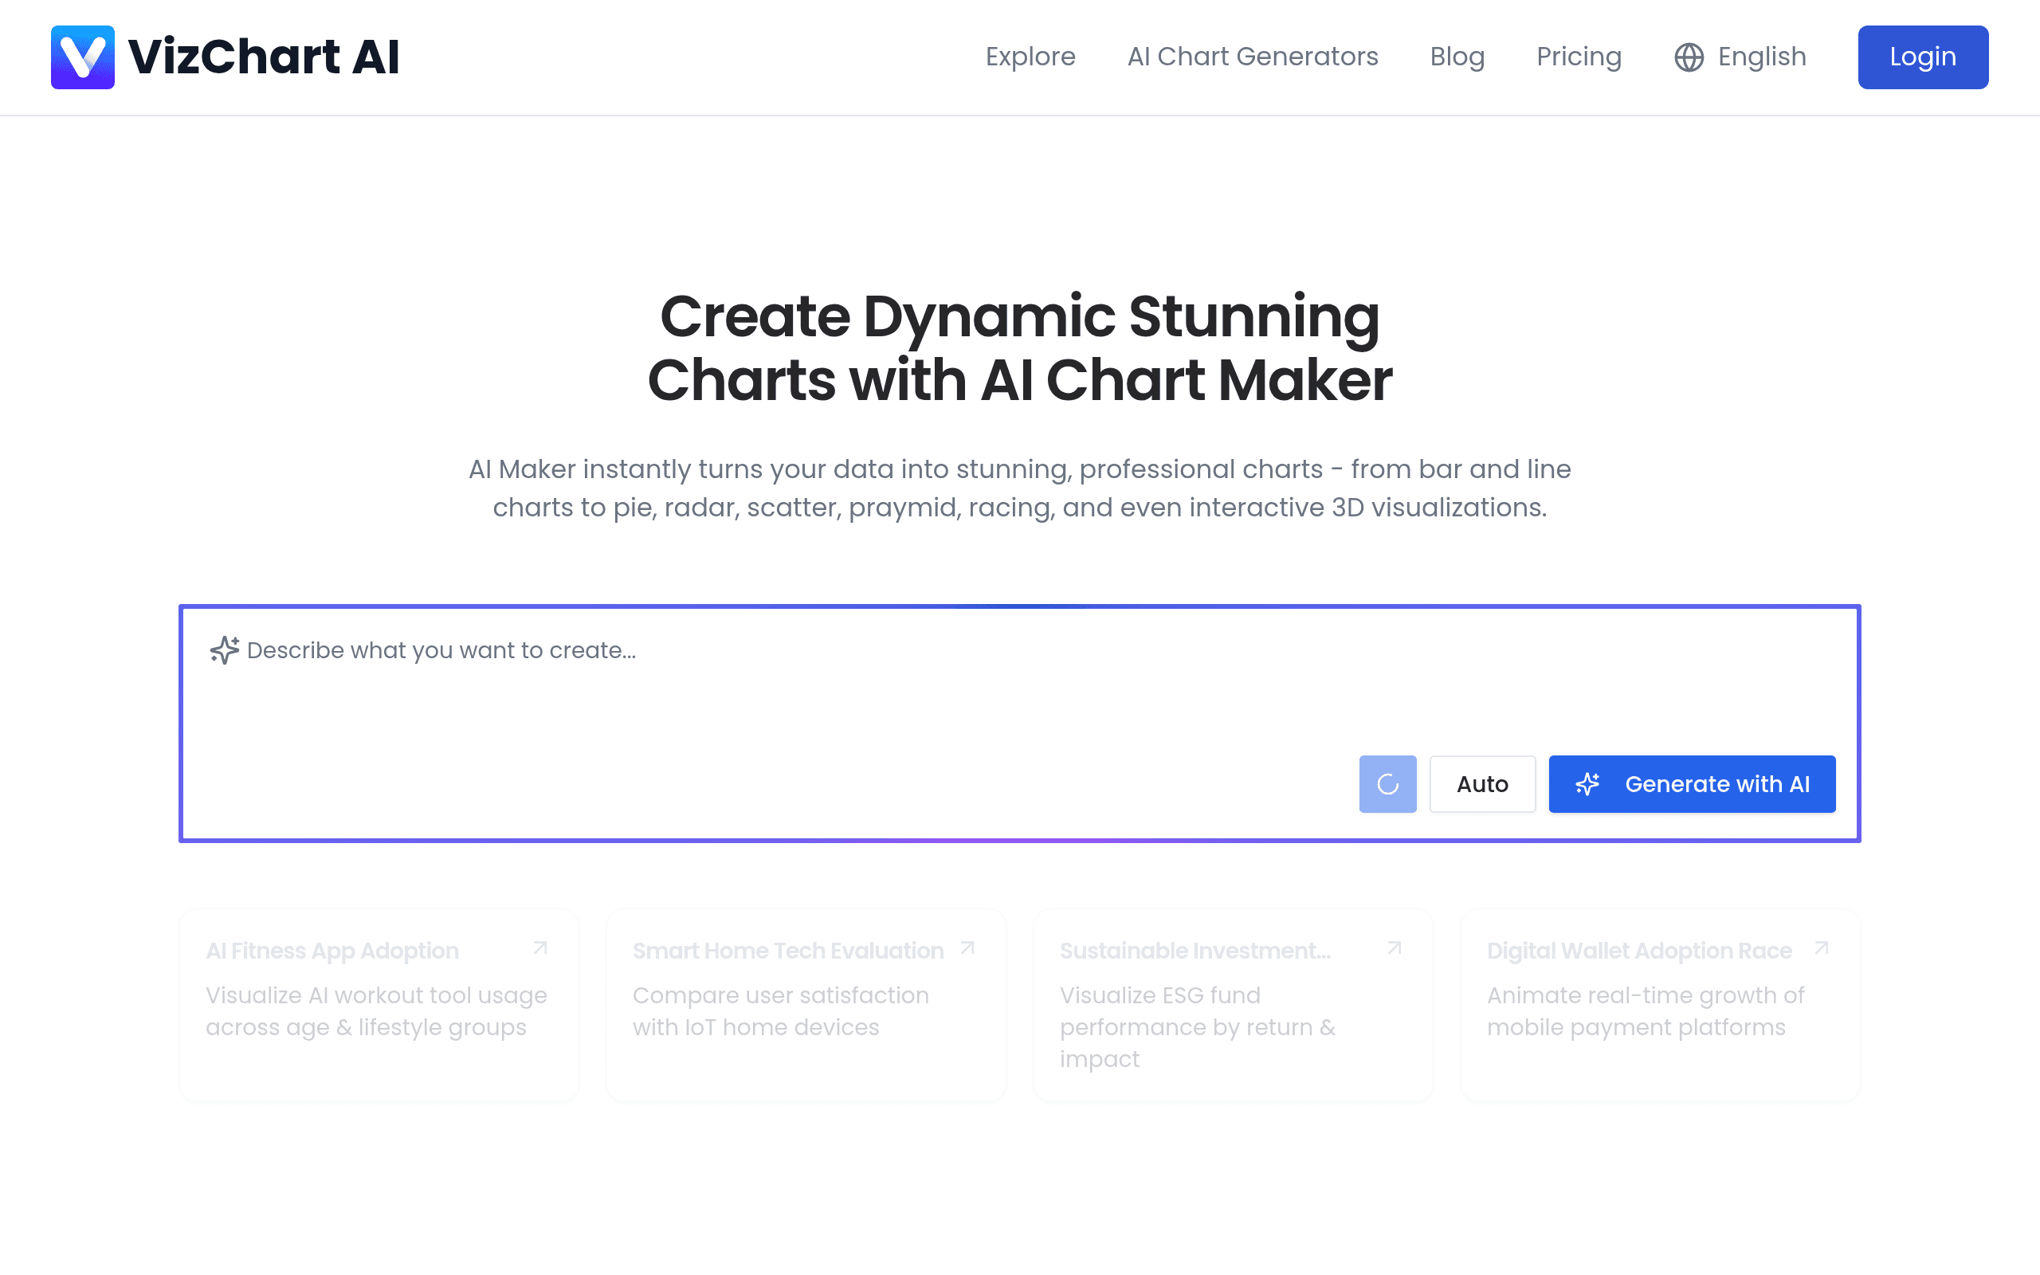Click the 'AI Maker instantly turns your data' paragraph
Screen dimensions: 2040x1275
(1020, 488)
